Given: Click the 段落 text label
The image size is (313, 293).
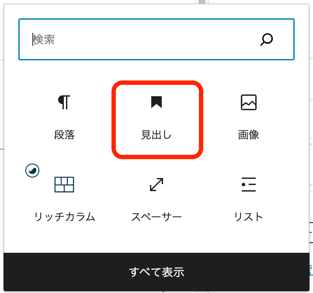Looking at the screenshot, I should (x=64, y=135).
